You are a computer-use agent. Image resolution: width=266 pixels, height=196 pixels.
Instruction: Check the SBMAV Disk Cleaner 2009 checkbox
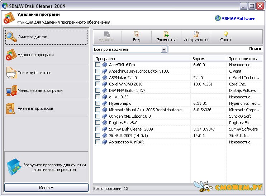coord(98,129)
